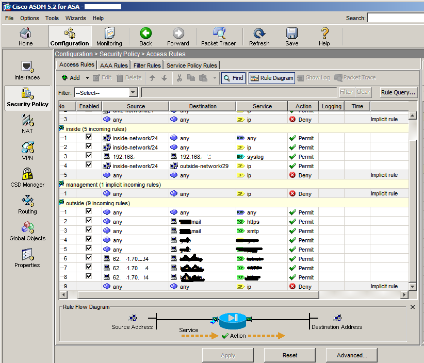Open the Interfaces panel
The image size is (424, 363).
coord(27,71)
